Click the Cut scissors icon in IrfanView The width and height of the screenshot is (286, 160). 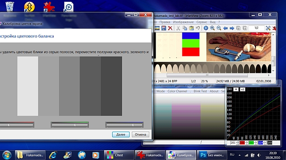coord(178,28)
